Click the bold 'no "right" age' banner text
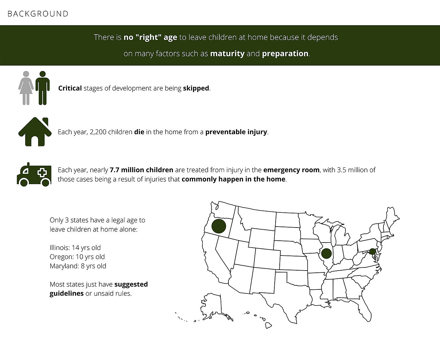 (x=150, y=37)
